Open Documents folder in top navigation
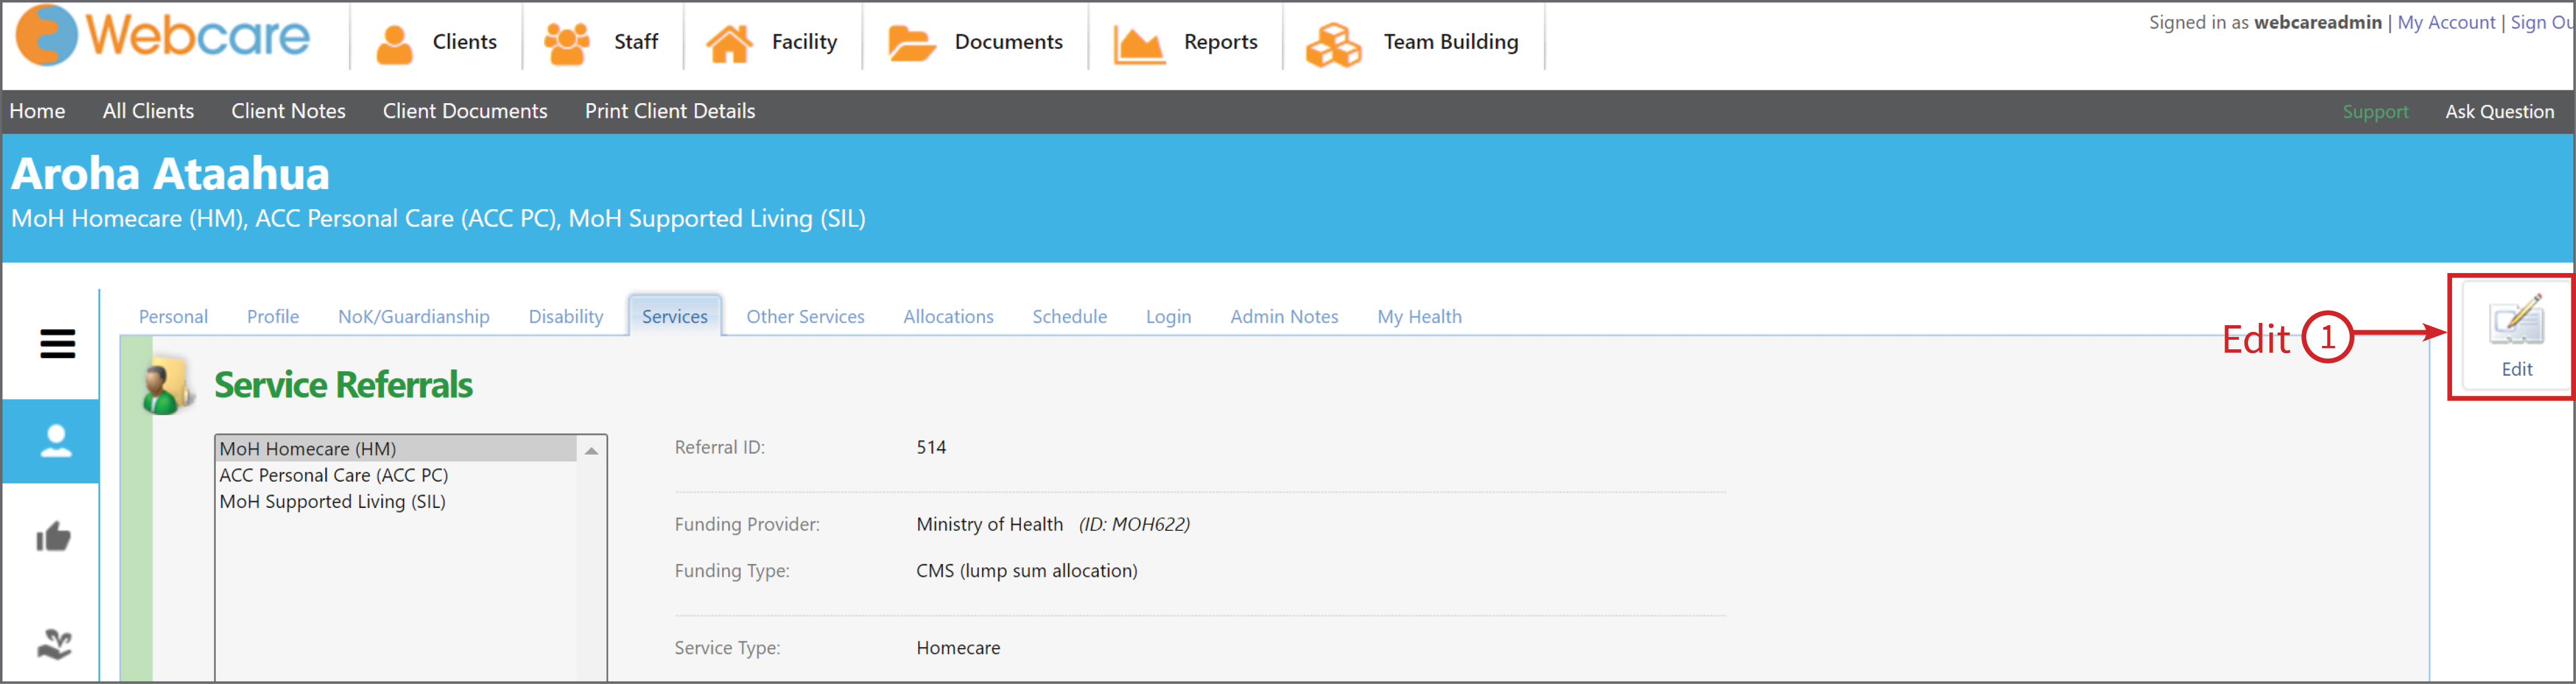Image resolution: width=2576 pixels, height=684 pixels. click(975, 42)
